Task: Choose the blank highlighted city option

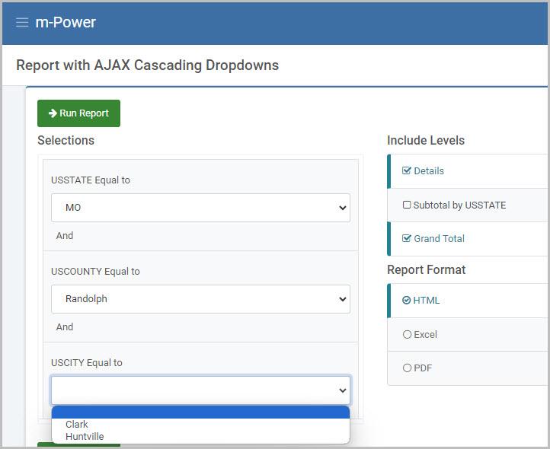Action: coord(200,412)
